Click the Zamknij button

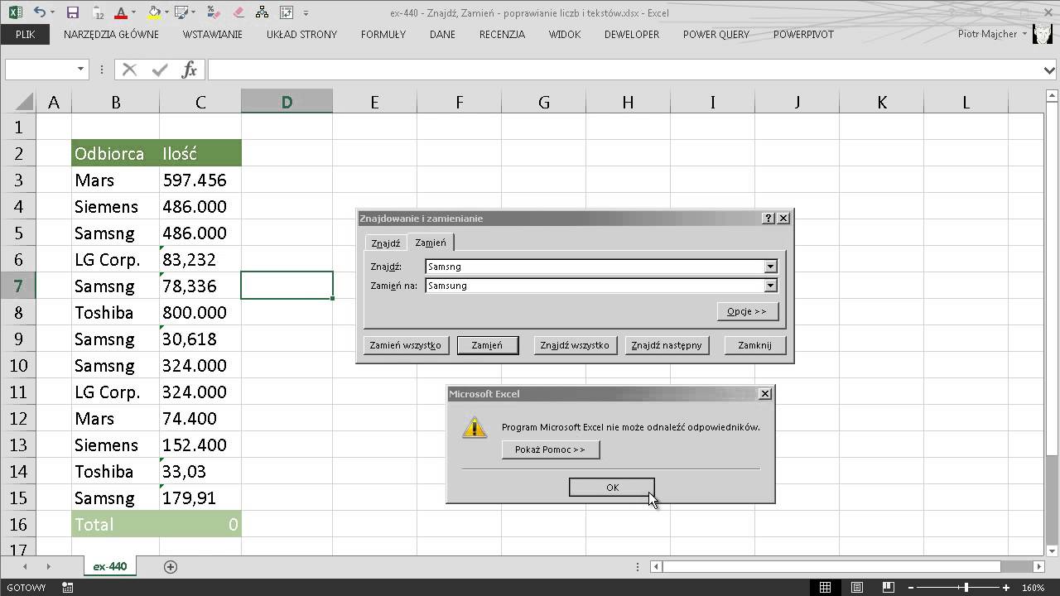click(x=754, y=345)
